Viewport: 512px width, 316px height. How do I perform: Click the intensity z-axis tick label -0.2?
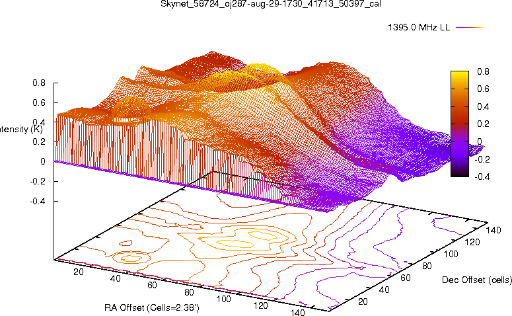point(38,181)
